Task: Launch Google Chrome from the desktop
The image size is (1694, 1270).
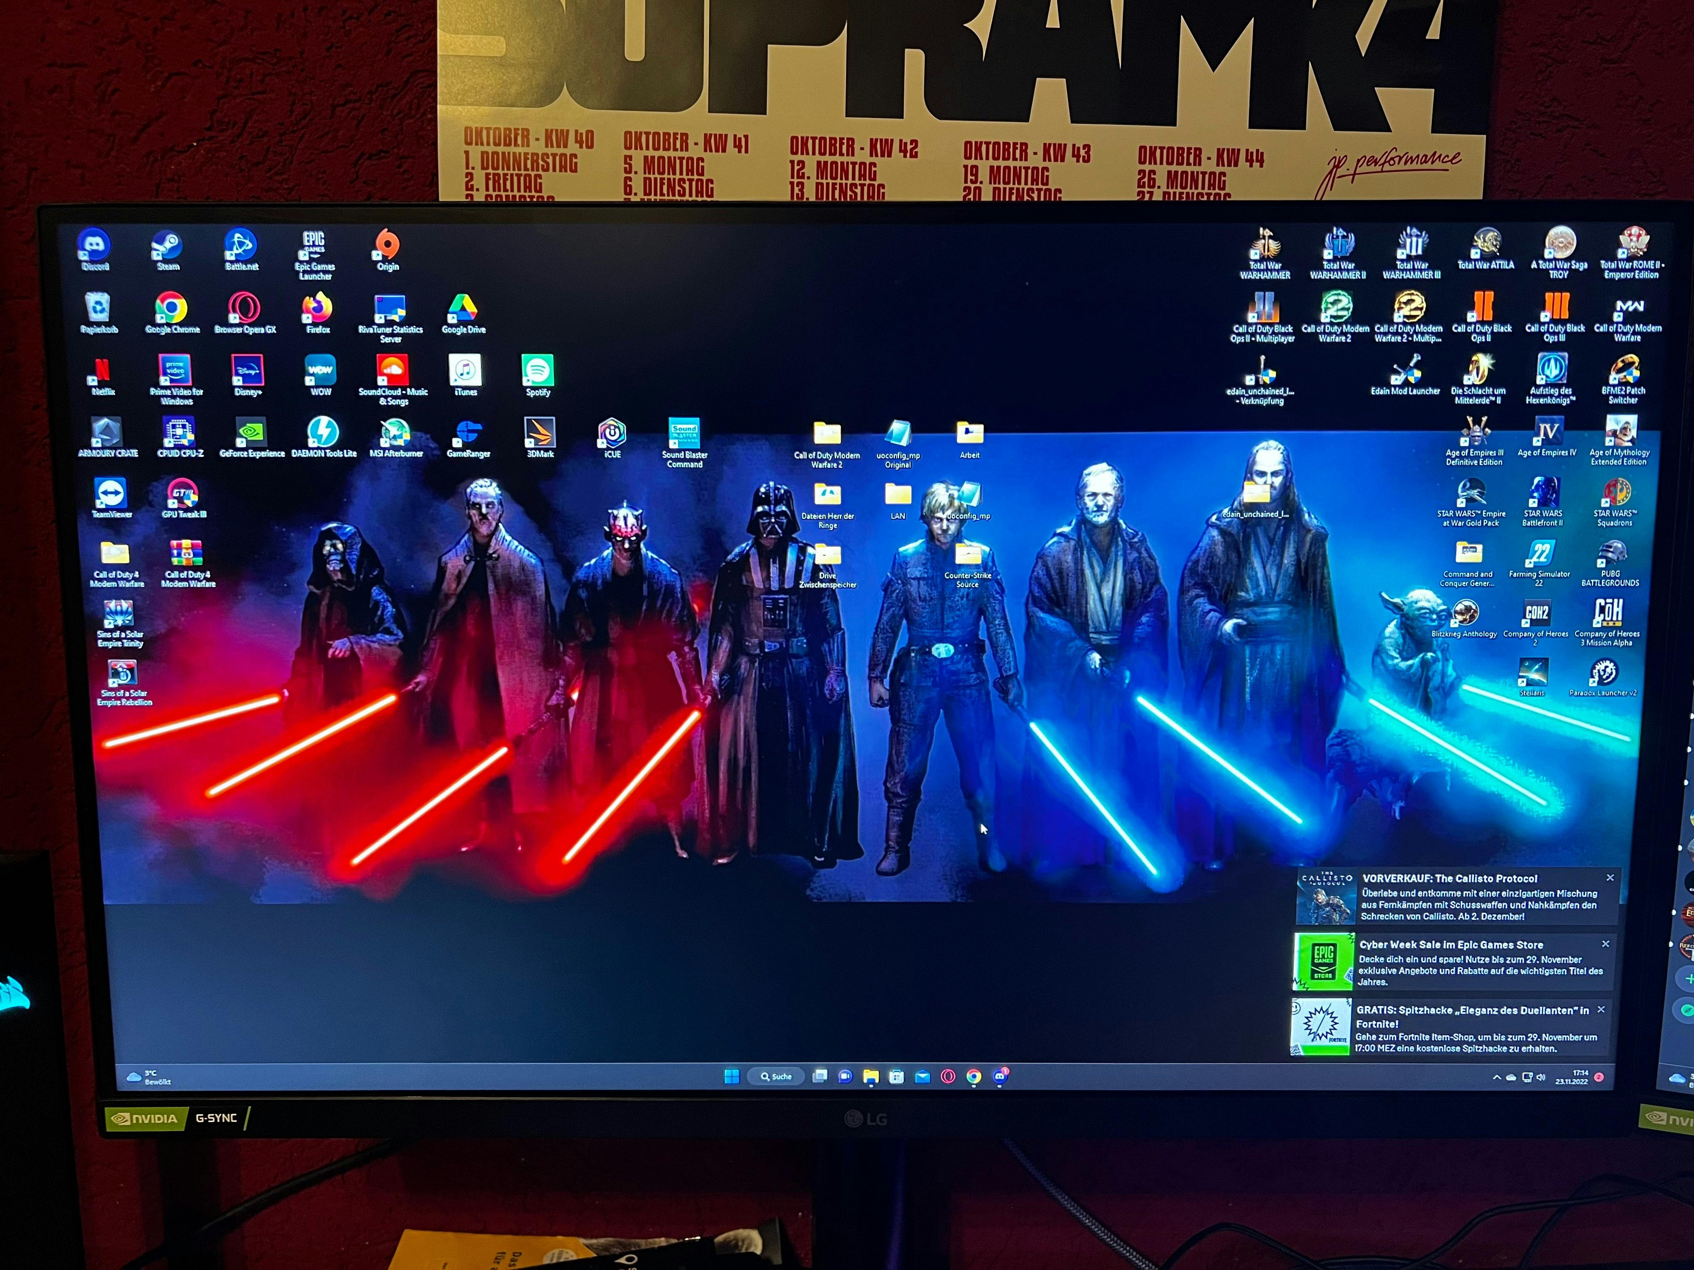Action: pyautogui.click(x=172, y=313)
